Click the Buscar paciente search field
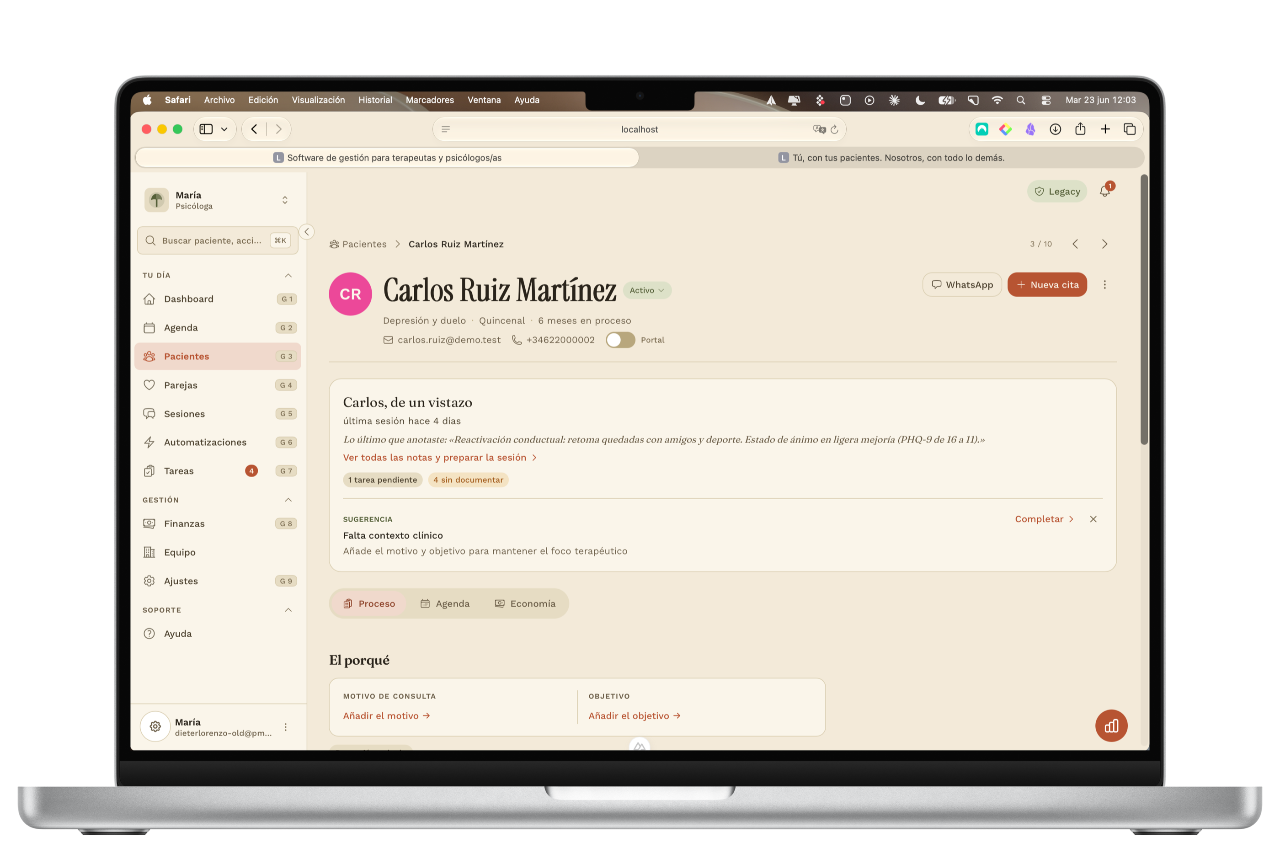 click(x=217, y=240)
